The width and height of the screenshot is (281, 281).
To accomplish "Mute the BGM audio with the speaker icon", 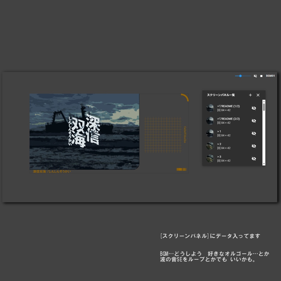I will click(x=255, y=76).
